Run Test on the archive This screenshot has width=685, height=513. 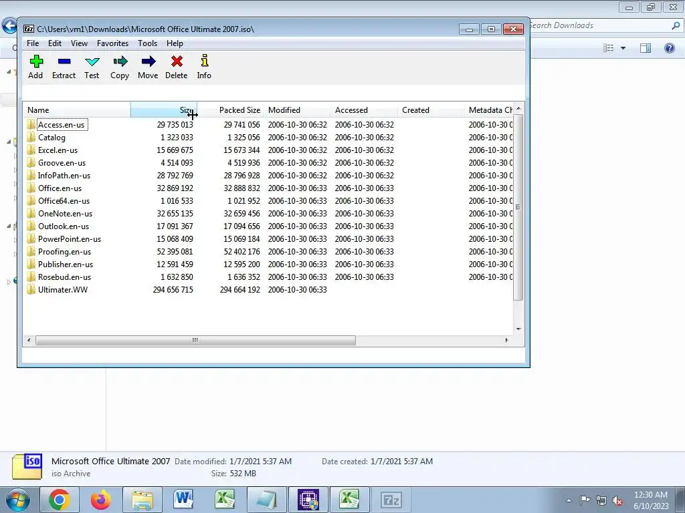pyautogui.click(x=92, y=67)
